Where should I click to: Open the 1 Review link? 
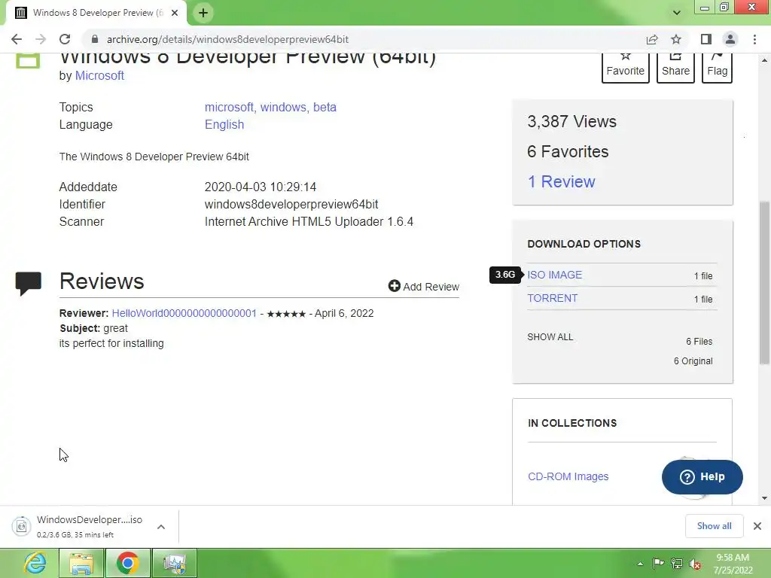click(561, 182)
